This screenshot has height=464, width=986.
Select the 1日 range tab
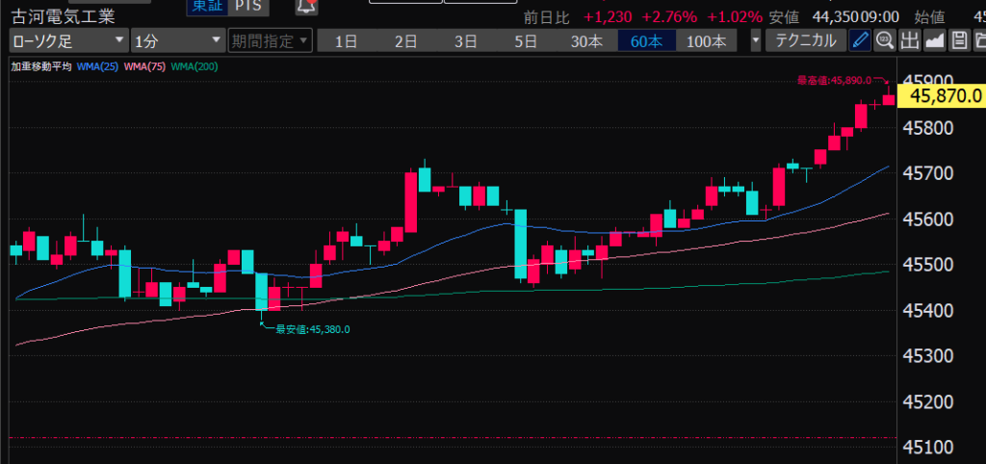click(x=348, y=40)
